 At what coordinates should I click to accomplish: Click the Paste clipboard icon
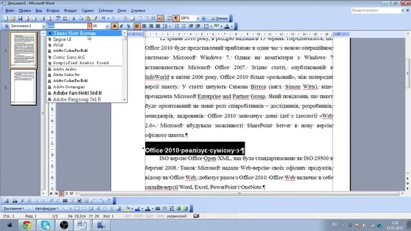(x=88, y=19)
